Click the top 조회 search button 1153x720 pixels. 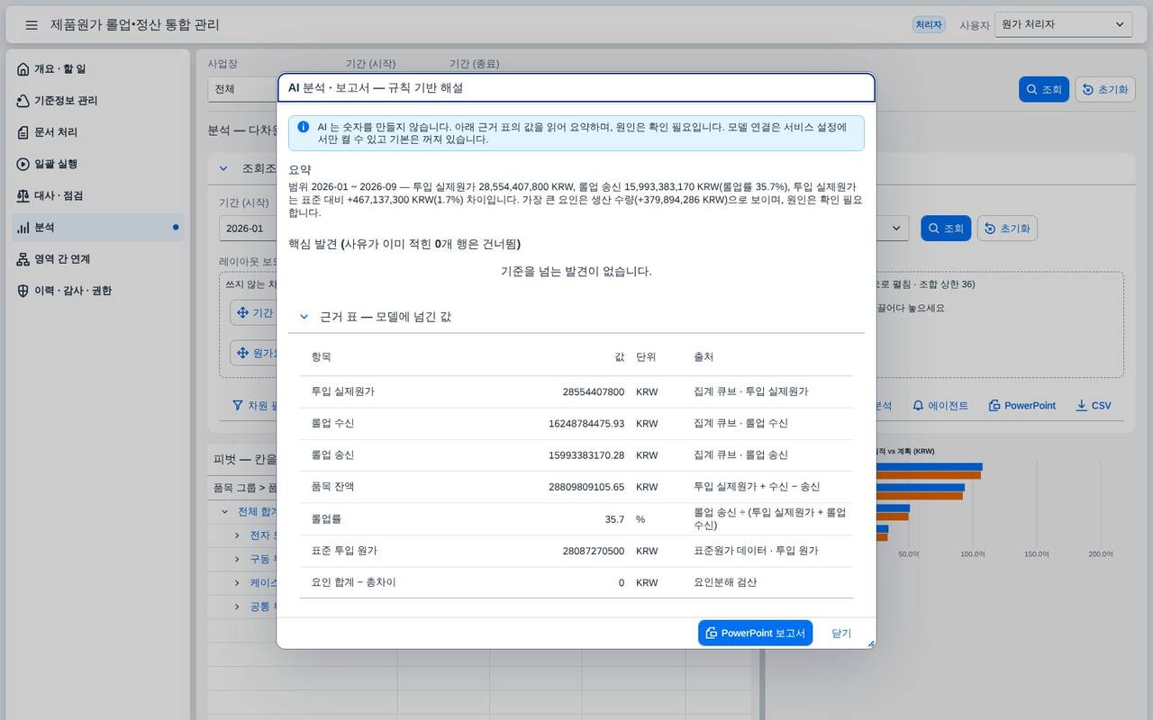coord(1043,89)
